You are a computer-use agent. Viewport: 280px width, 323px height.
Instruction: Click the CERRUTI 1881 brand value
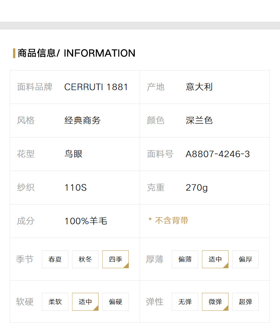96,87
